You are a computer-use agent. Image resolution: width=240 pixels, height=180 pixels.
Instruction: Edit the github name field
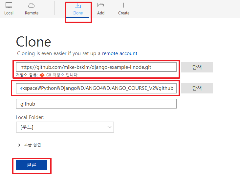coord(96,104)
